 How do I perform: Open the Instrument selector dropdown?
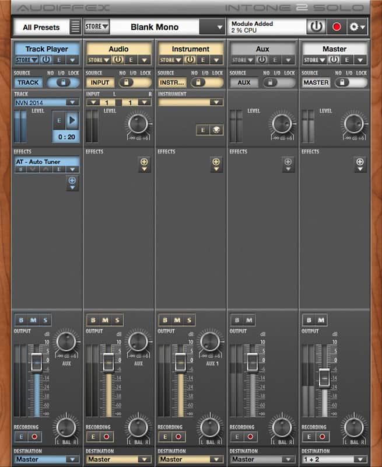(216, 103)
